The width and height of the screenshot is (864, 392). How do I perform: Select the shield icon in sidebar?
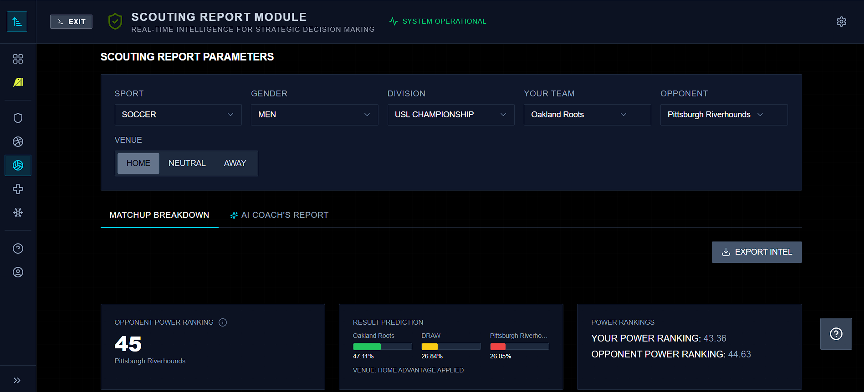18,118
